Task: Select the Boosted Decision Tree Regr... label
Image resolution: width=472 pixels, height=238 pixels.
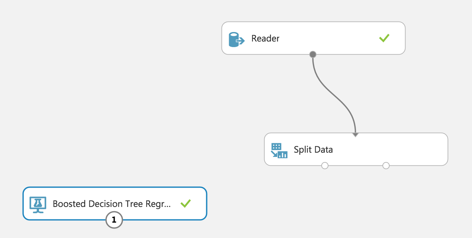Action: pyautogui.click(x=112, y=204)
